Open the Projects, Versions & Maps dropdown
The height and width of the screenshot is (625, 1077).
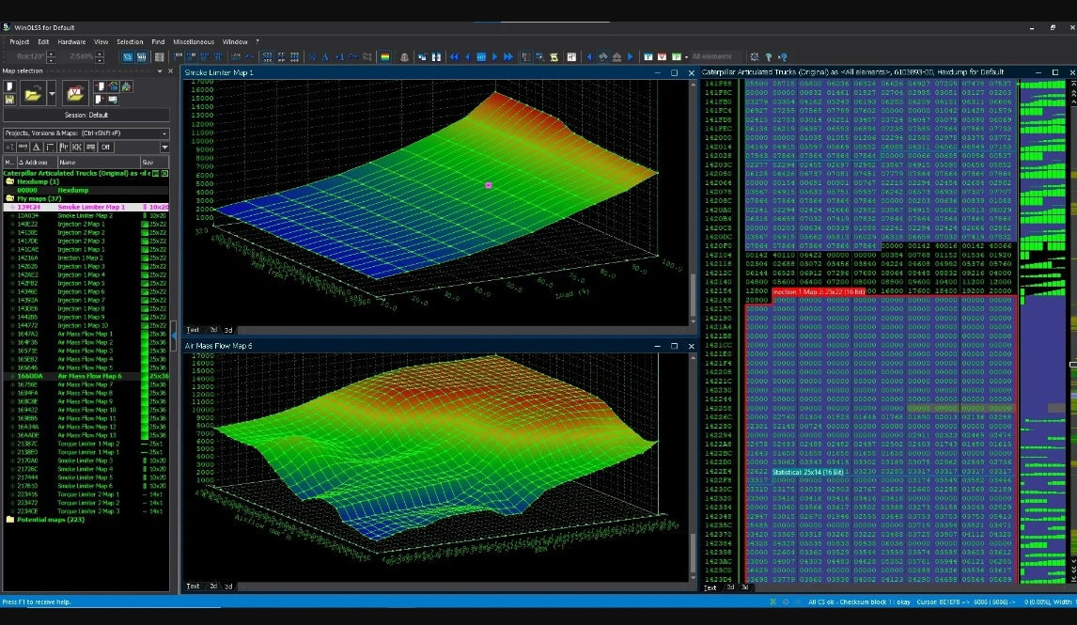164,133
